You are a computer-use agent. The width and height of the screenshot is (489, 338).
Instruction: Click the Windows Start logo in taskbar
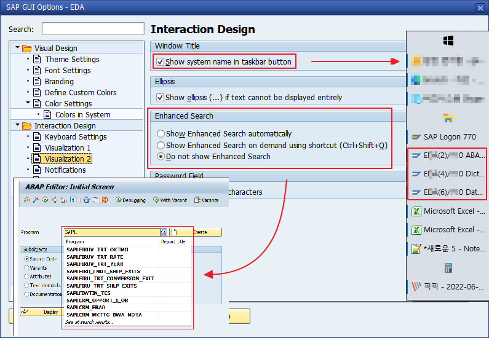click(448, 41)
